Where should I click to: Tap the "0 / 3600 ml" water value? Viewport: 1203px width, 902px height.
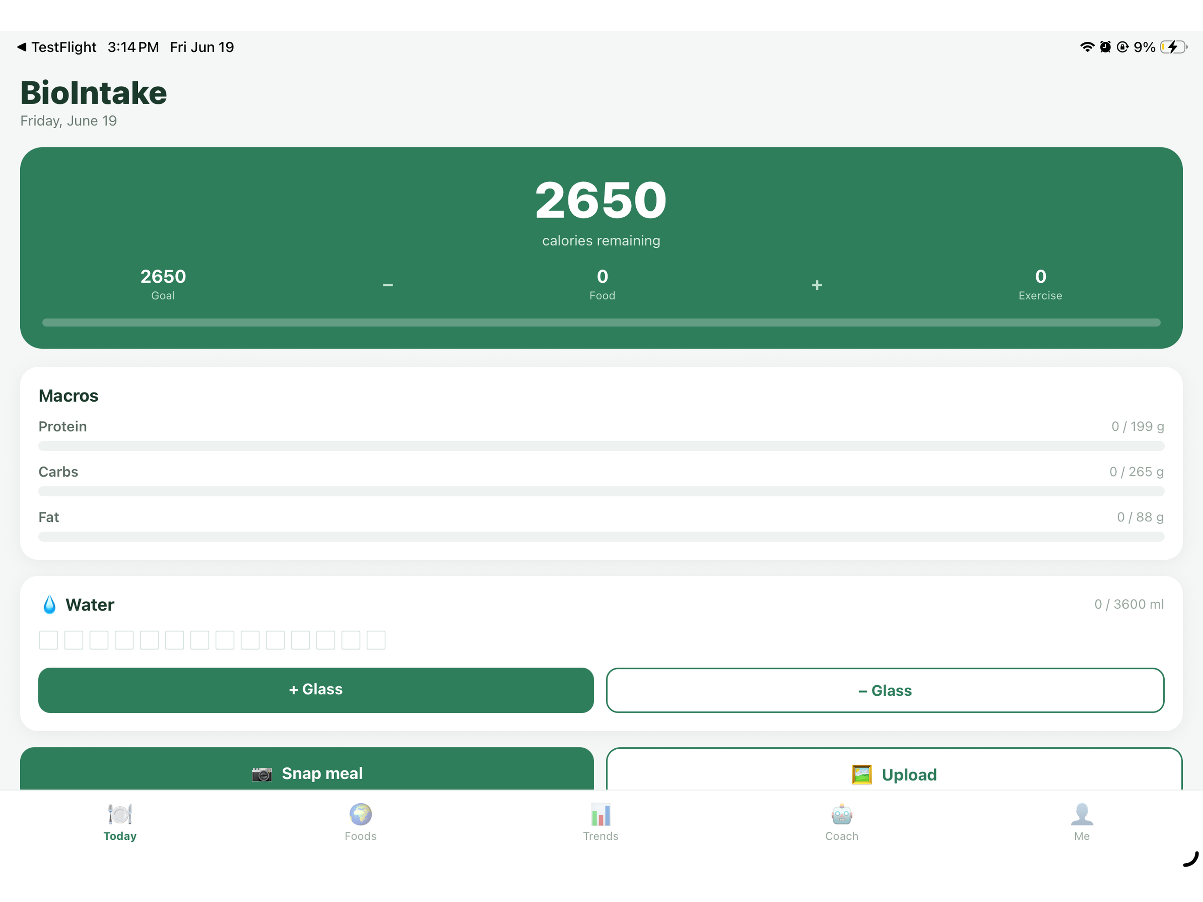point(1129,604)
